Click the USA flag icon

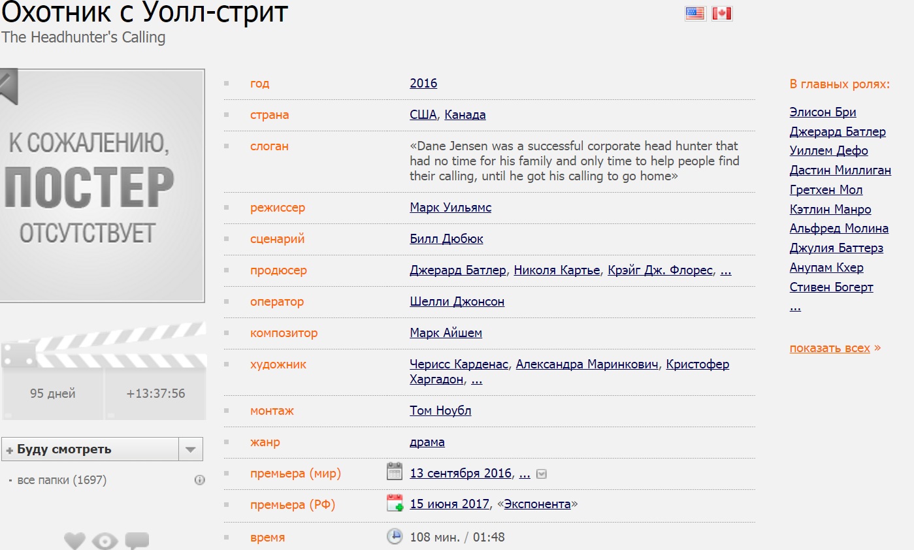pyautogui.click(x=695, y=13)
